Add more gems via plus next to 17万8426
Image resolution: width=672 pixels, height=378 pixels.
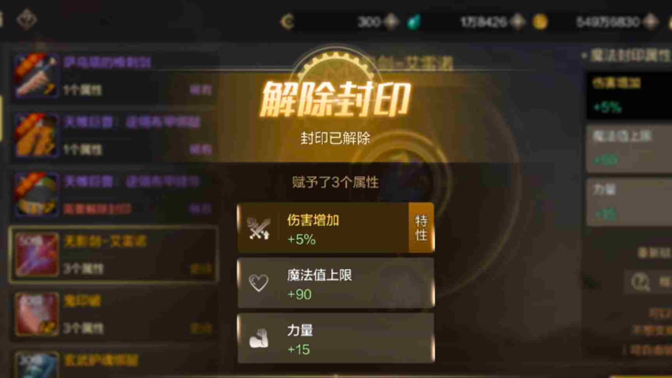518,22
